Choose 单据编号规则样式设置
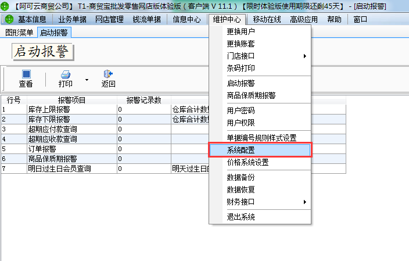 tap(260, 138)
